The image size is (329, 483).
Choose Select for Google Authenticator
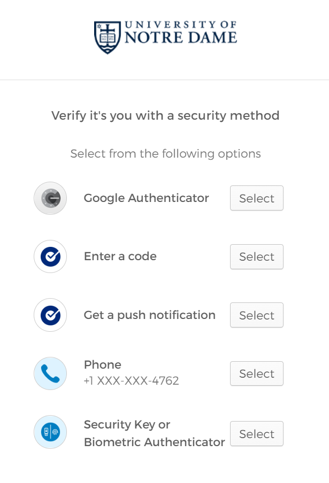click(257, 198)
